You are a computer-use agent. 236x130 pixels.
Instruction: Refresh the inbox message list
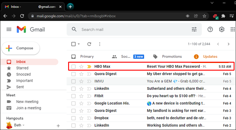(89, 44)
